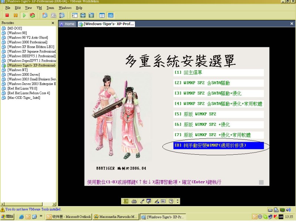Close the current VM tab with the X
The image size is (296, 222).
(x=292, y=24)
